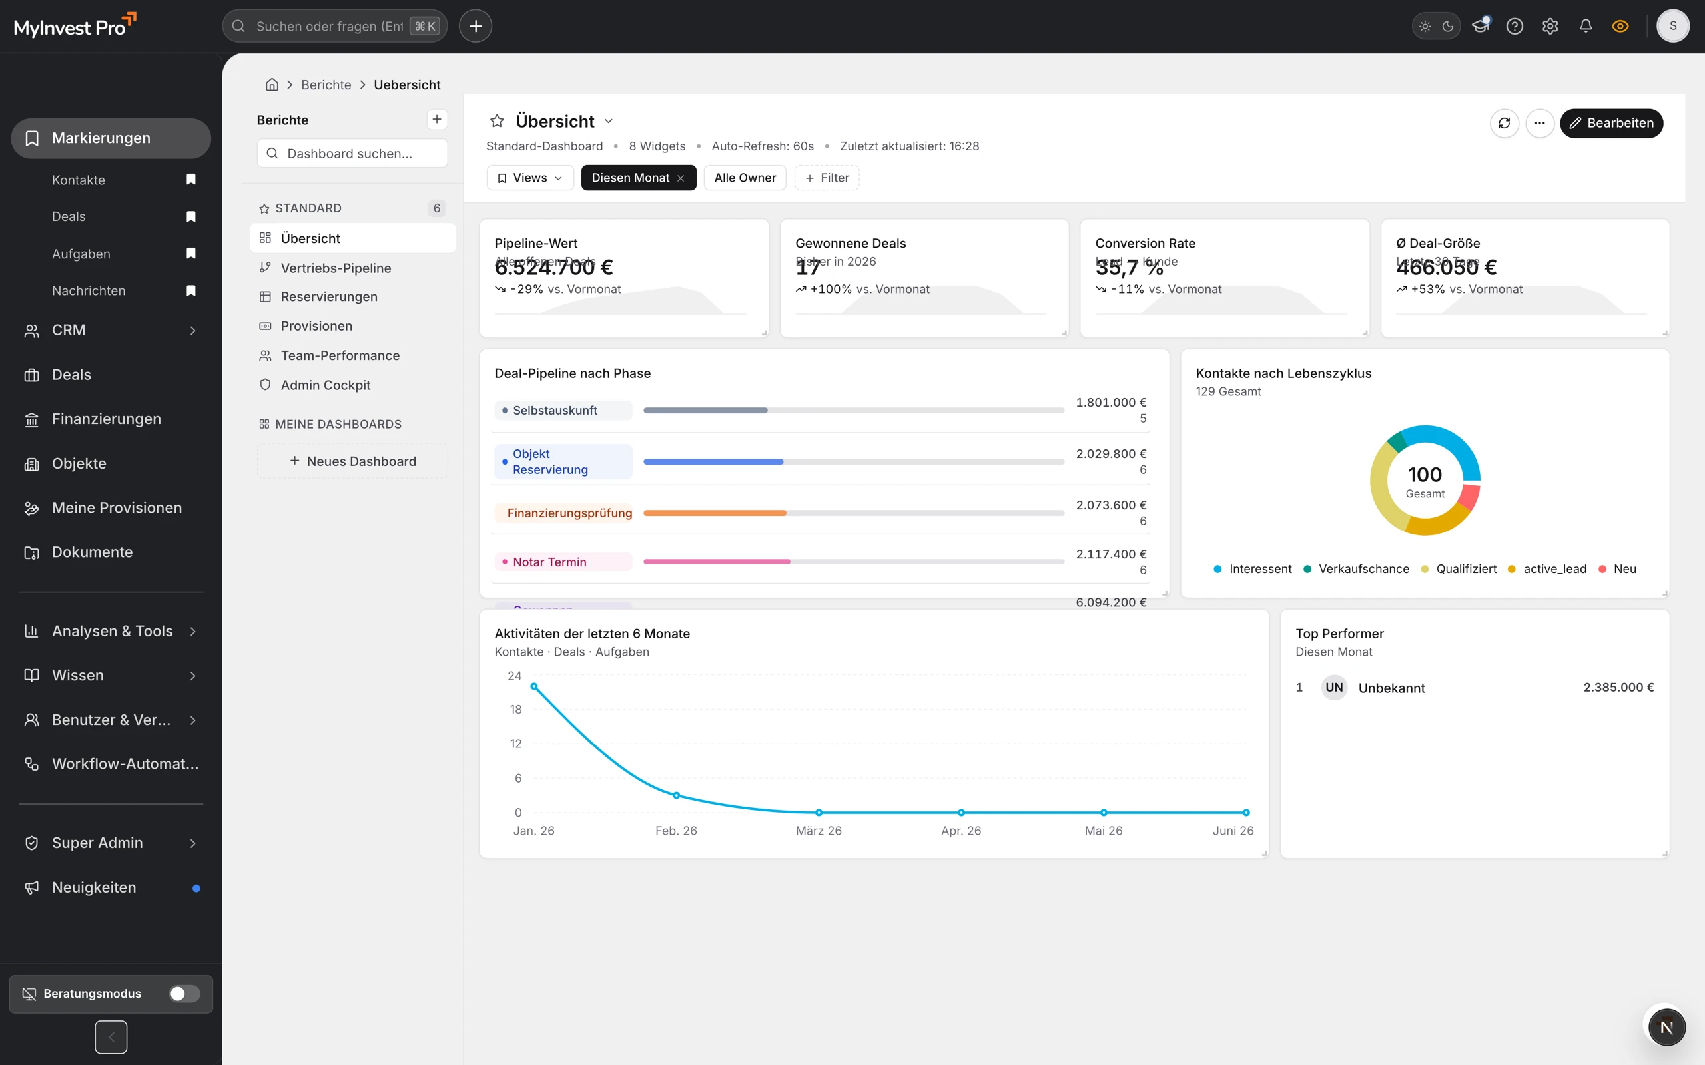
Task: Focus the global search field
Action: (x=334, y=26)
